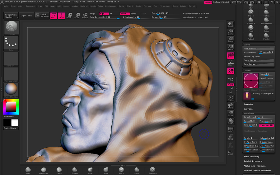Pick the Polish brush in bottom shelf
This screenshot has width=280, height=175.
click(137, 171)
